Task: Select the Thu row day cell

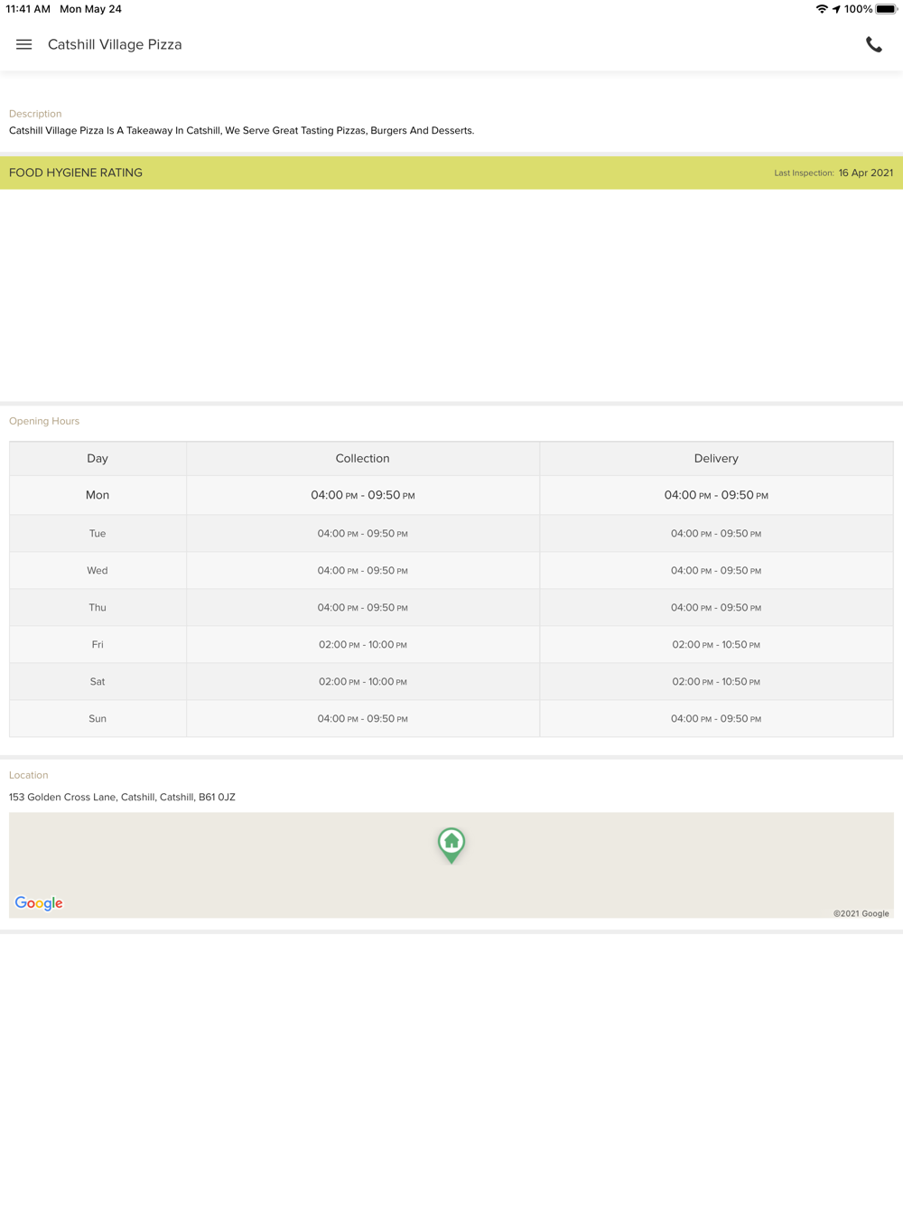Action: click(98, 608)
